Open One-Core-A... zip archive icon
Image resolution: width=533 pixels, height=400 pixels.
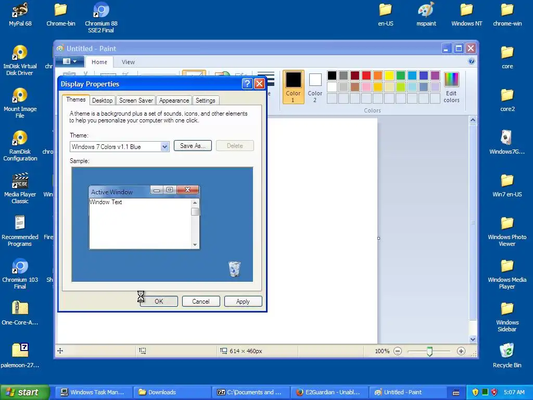[20, 313]
